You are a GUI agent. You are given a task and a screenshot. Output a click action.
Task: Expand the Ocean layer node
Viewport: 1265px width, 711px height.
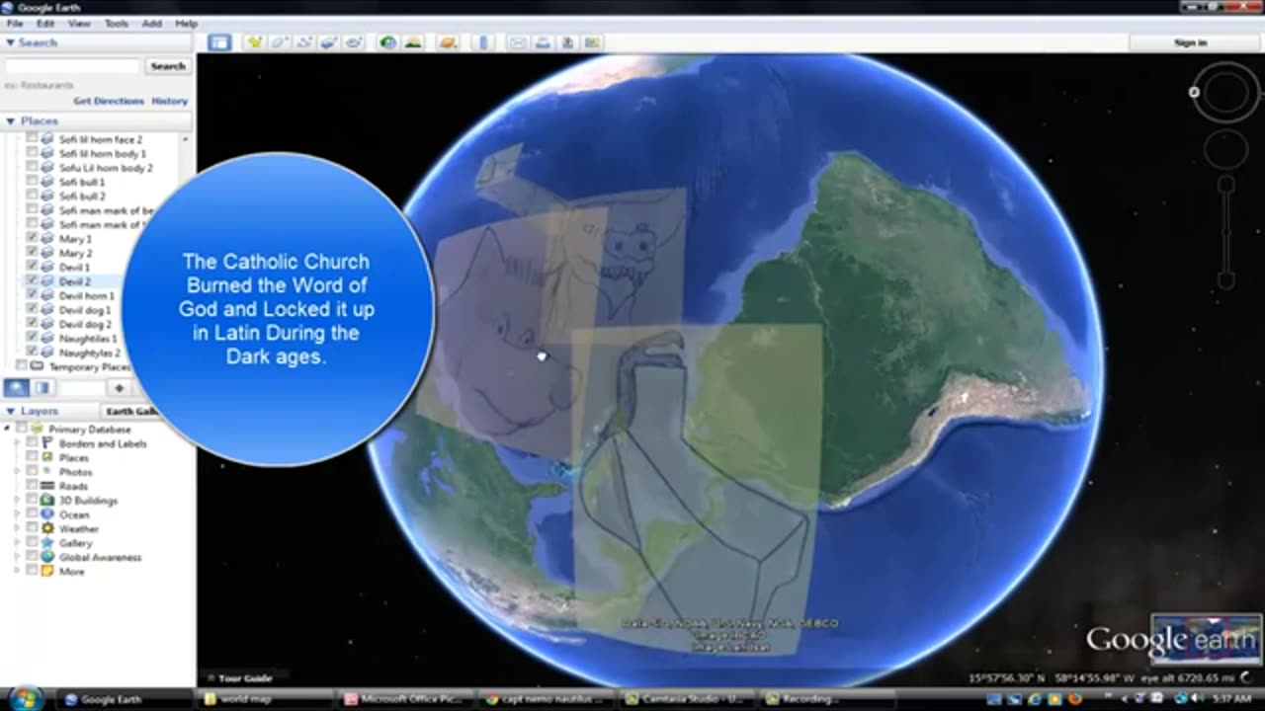point(18,514)
